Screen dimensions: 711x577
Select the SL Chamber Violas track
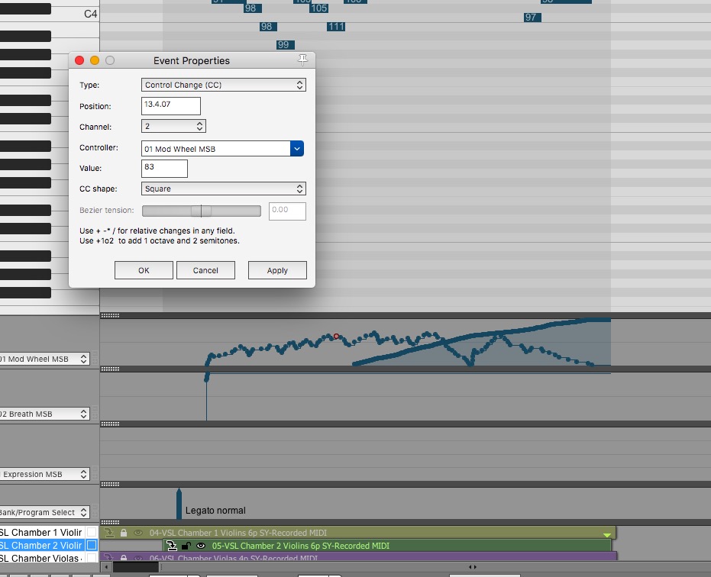(x=42, y=559)
